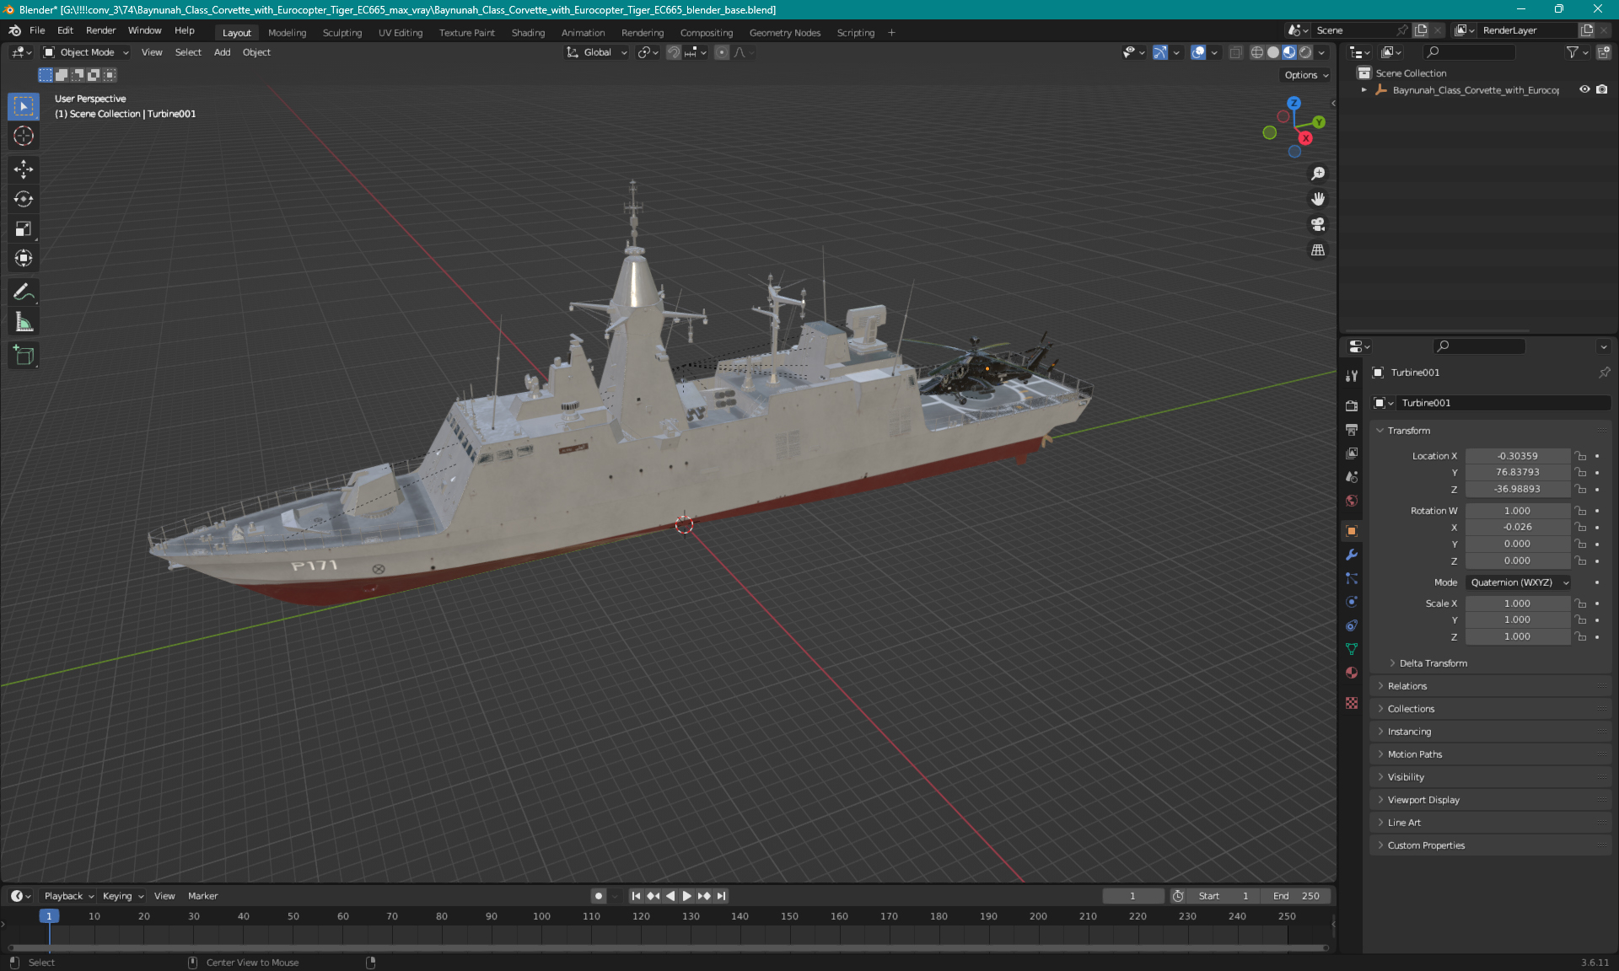The height and width of the screenshot is (971, 1619).
Task: Pick the Annotate pencil tool
Action: [24, 292]
